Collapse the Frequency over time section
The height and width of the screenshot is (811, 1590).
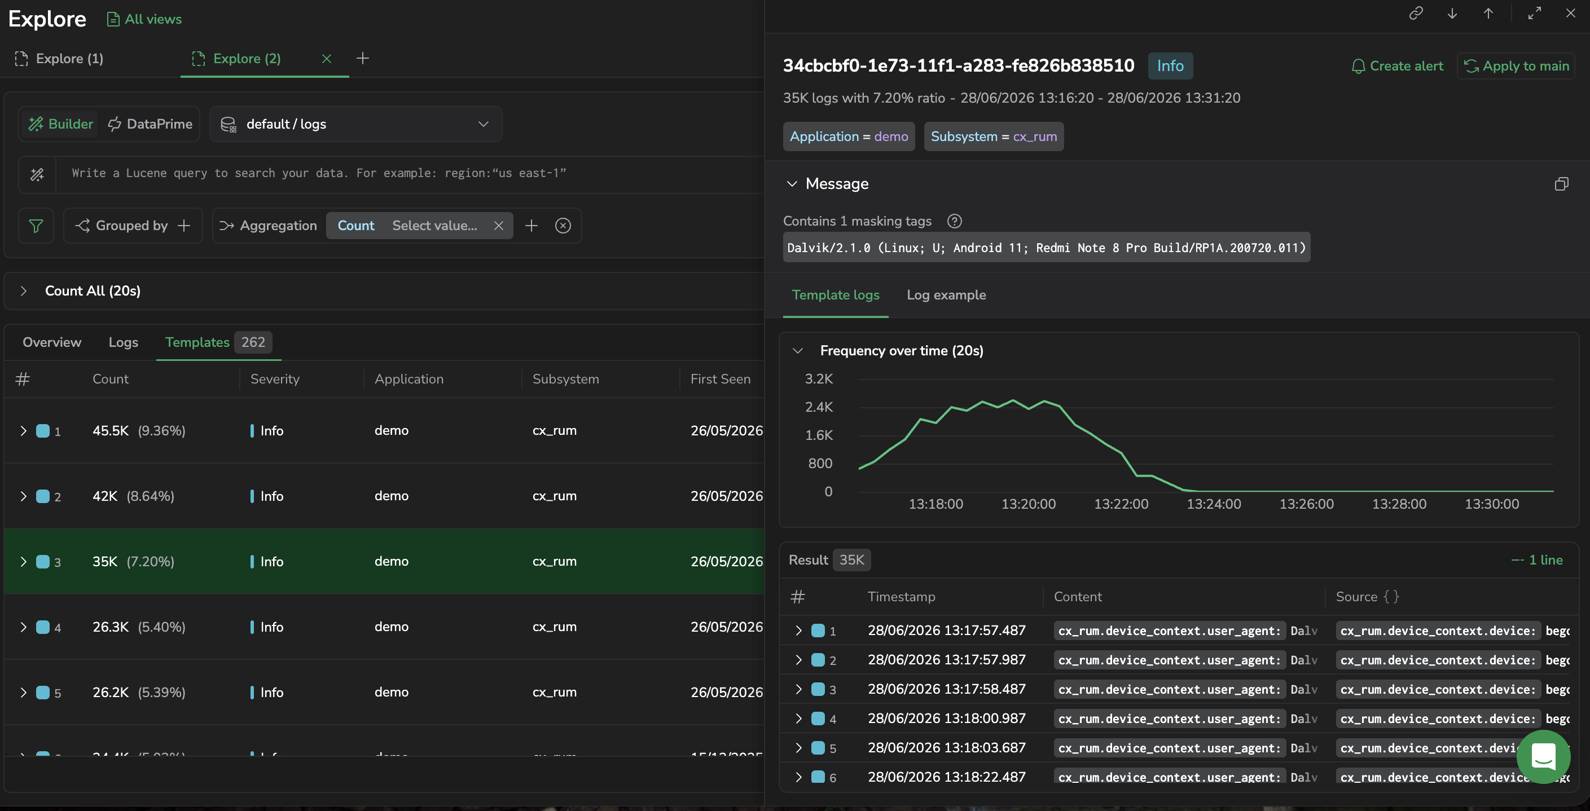(x=797, y=351)
